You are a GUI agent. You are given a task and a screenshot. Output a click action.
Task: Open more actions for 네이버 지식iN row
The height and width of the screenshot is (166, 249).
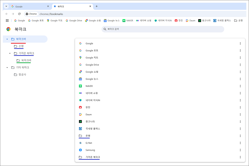coord(240,100)
